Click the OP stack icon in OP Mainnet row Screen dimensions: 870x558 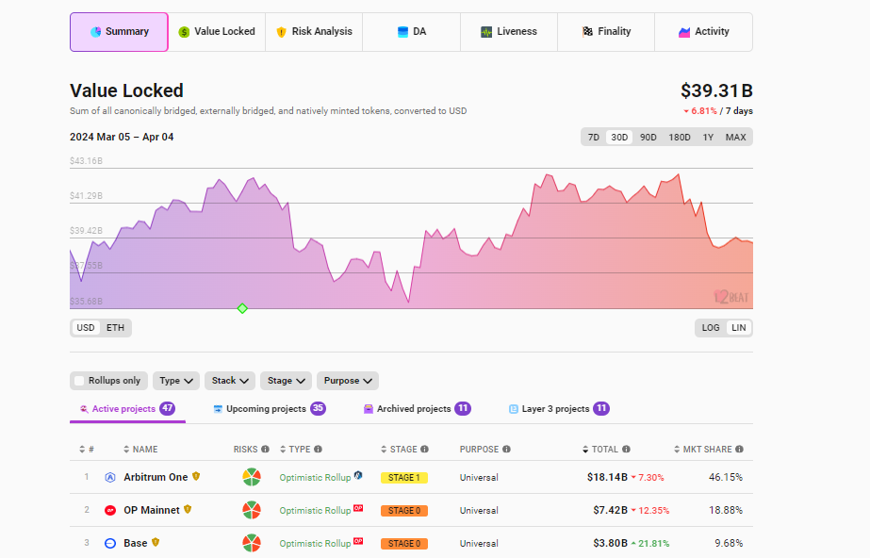pyautogui.click(x=358, y=507)
